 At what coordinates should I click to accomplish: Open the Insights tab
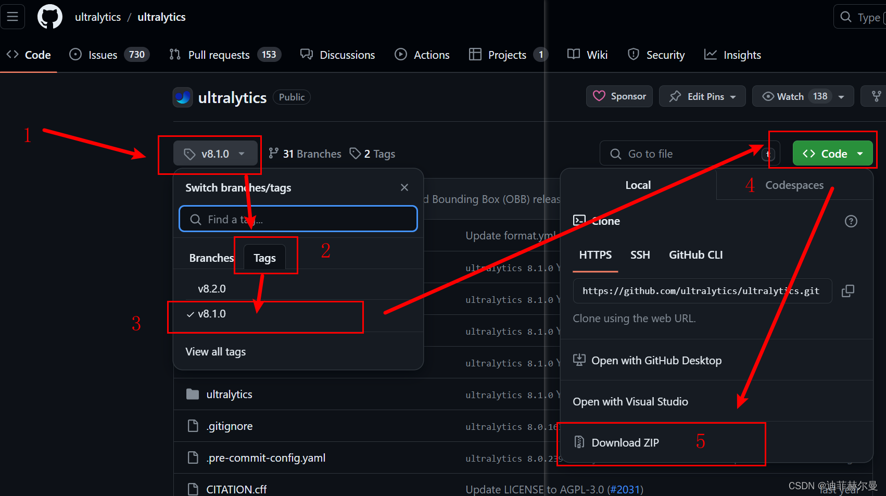click(732, 55)
